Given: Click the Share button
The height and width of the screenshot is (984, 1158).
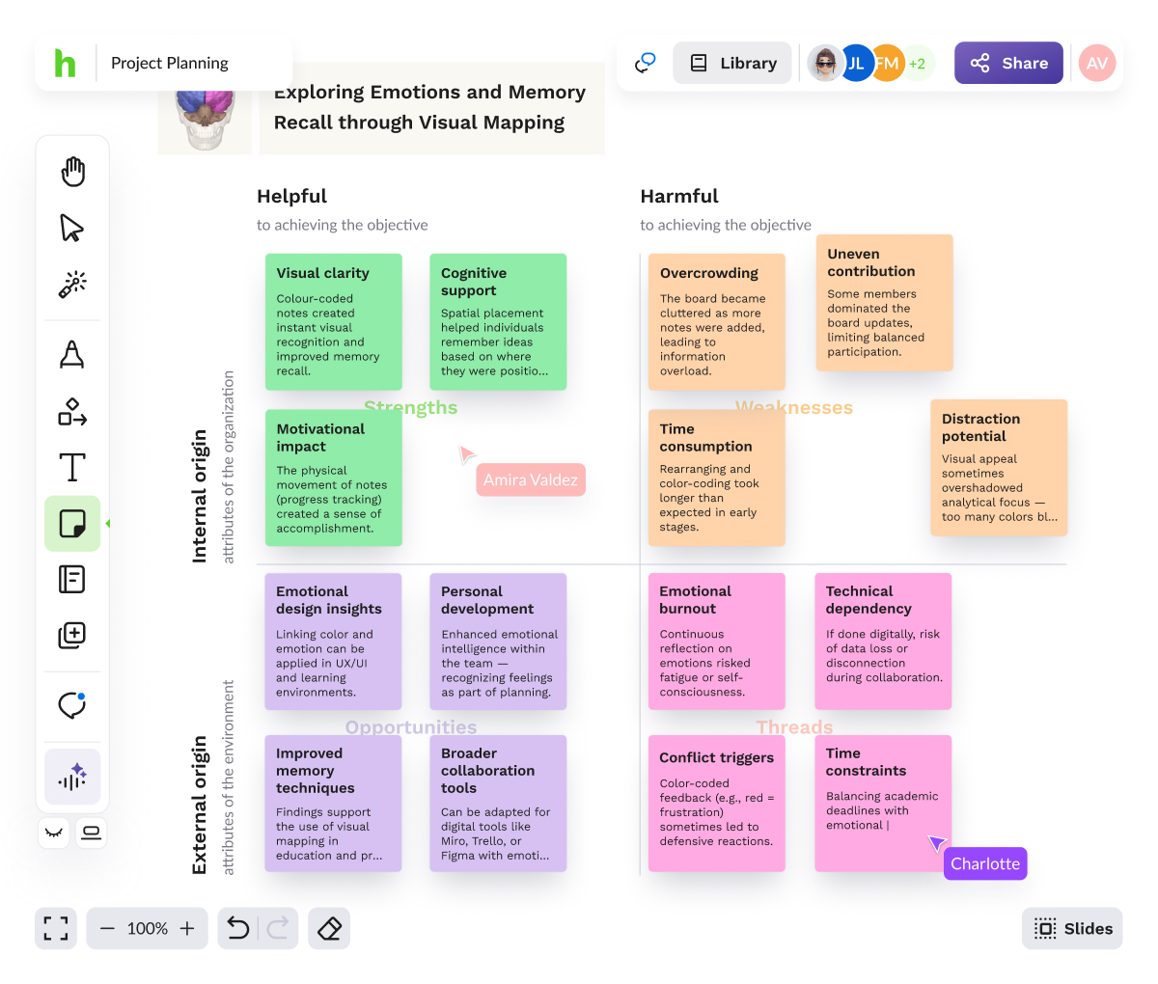Looking at the screenshot, I should (1008, 64).
